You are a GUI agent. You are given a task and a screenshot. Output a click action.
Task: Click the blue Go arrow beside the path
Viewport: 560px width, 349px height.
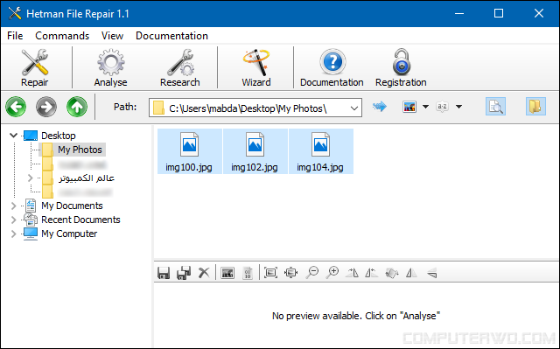(x=379, y=107)
